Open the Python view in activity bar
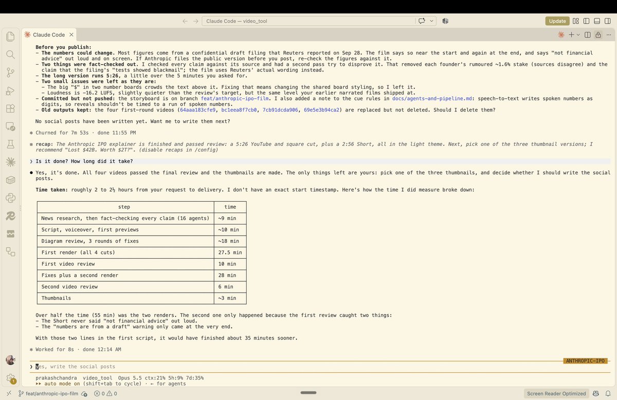Screen dimensions: 617x400 (10, 198)
